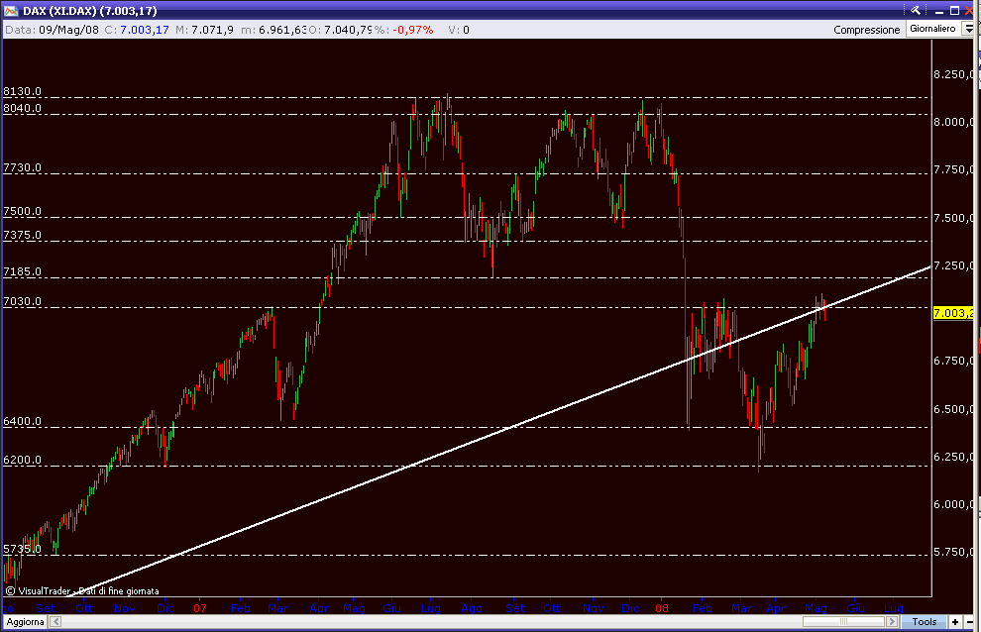This screenshot has height=632, width=981.
Task: Maximize the DAX chart window
Action: pos(953,10)
